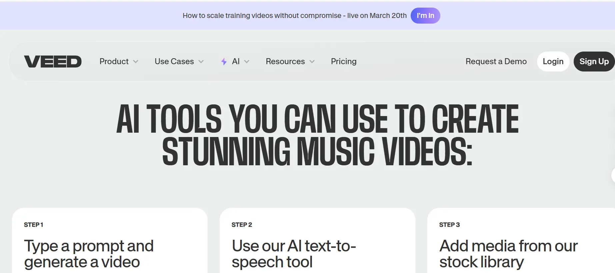Image resolution: width=615 pixels, height=273 pixels.
Task: Click the purple lightning bolt AI icon
Action: click(224, 62)
